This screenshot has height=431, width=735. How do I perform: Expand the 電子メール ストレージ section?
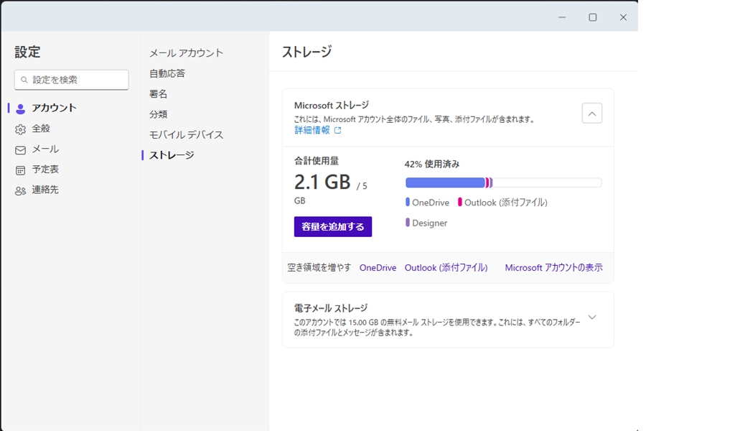592,318
